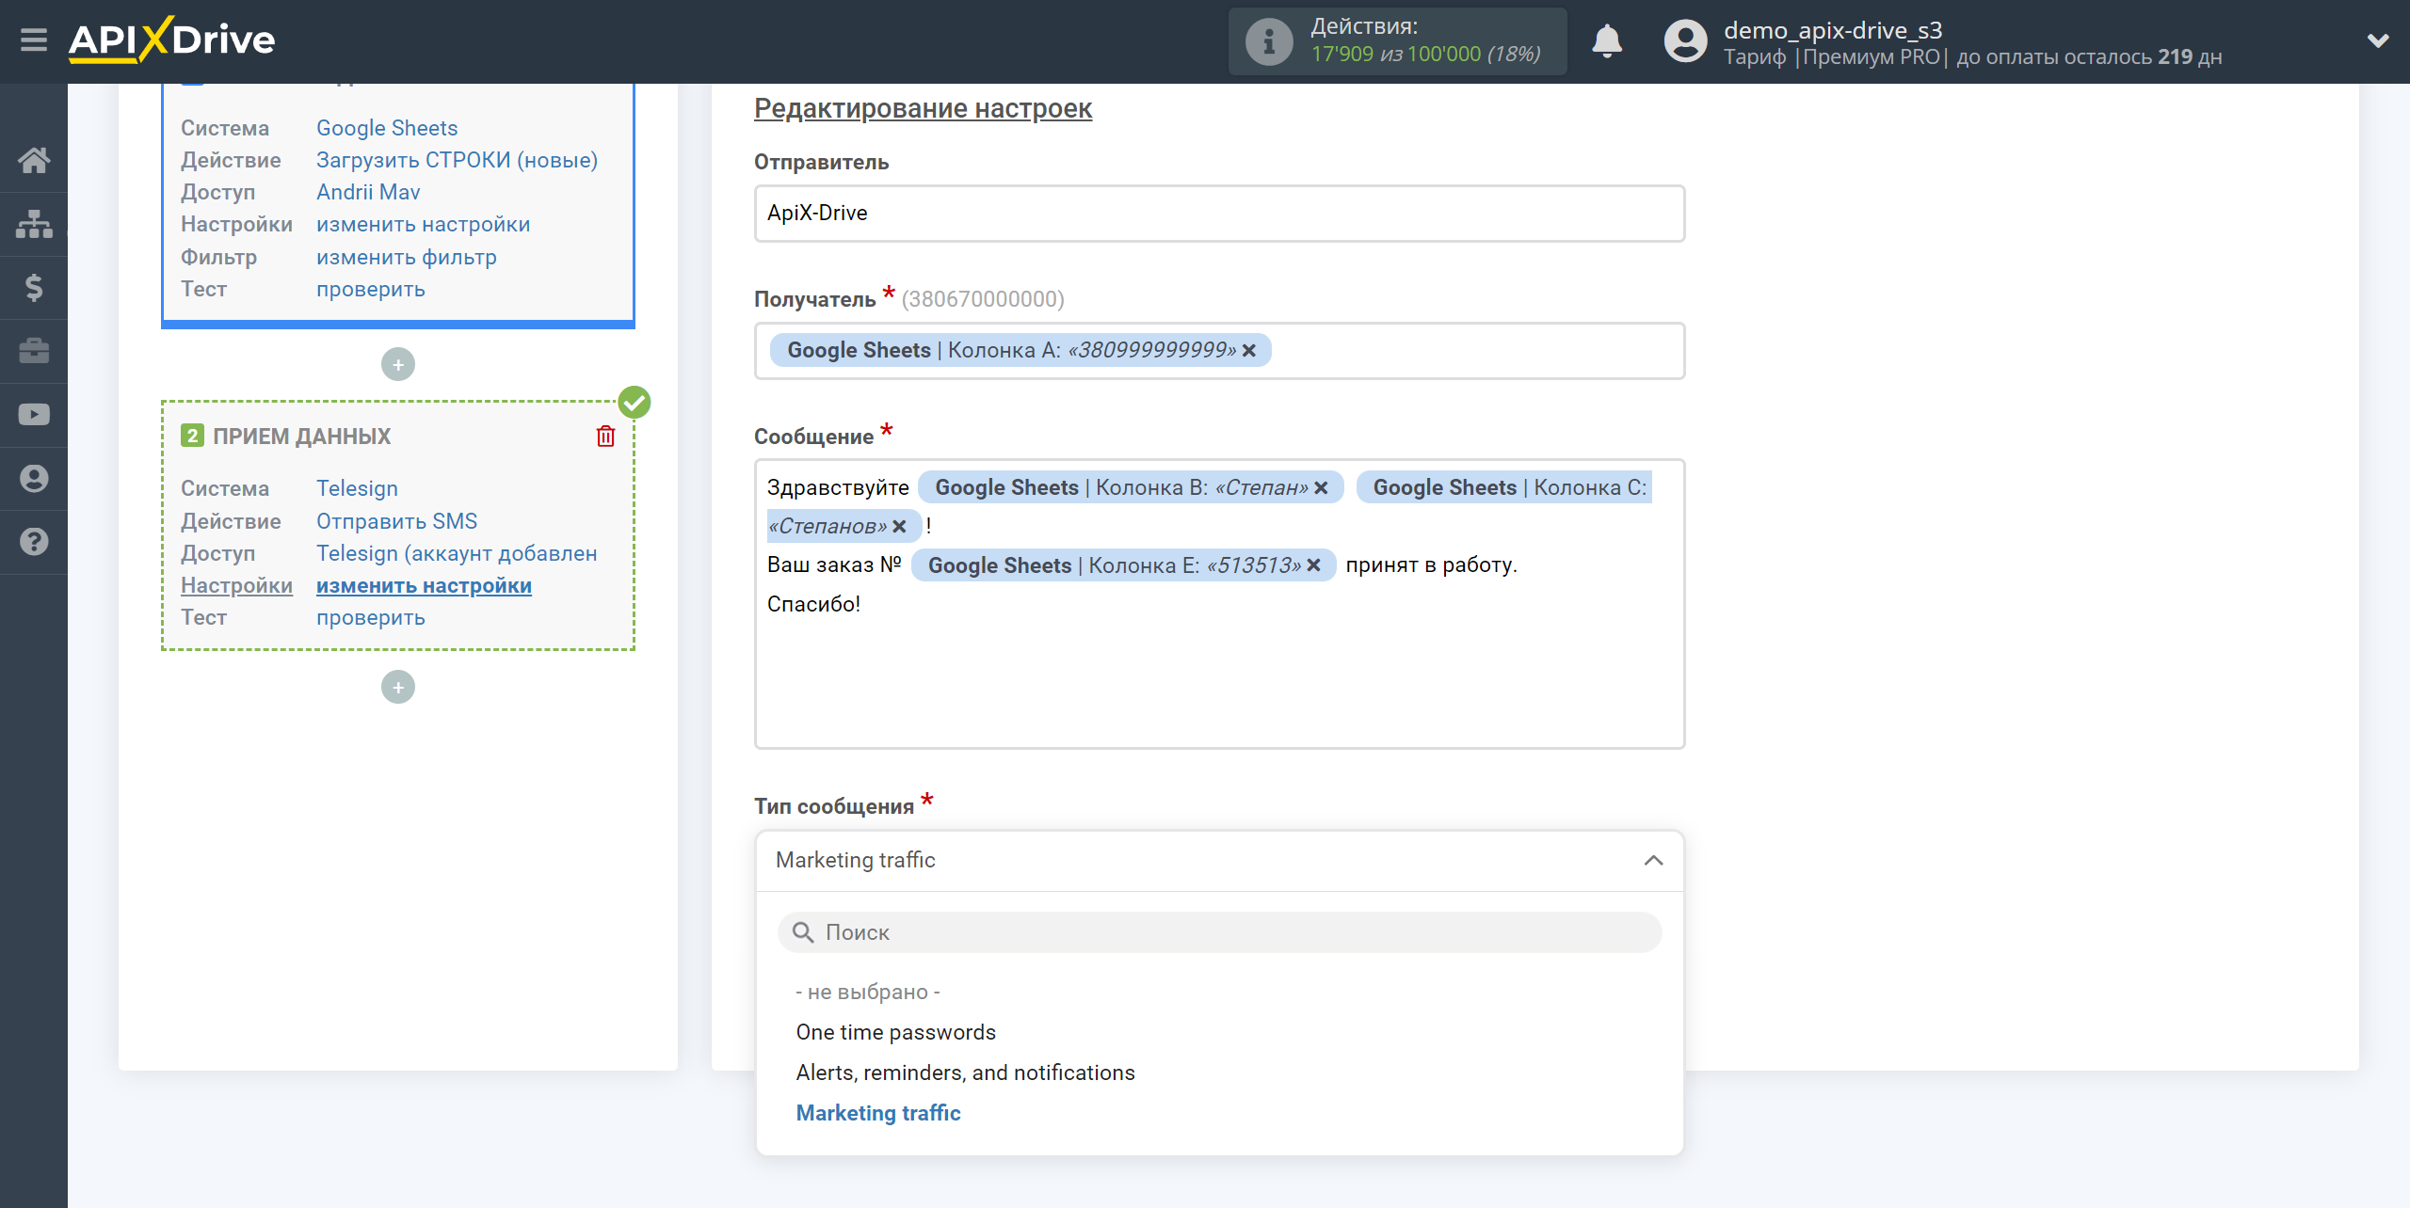Click the search magnifier icon in dropdown
Screen dimensions: 2410x1208
coord(803,932)
